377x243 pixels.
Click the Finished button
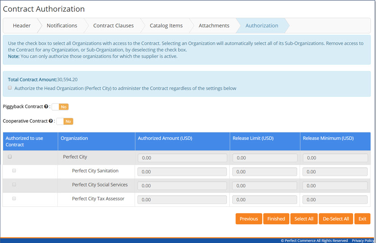coord(276,219)
